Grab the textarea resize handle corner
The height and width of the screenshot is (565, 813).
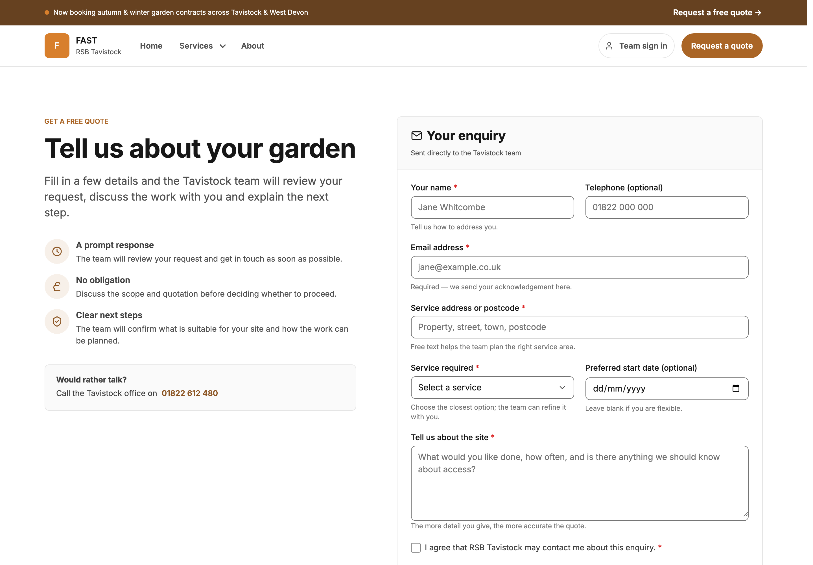click(745, 515)
